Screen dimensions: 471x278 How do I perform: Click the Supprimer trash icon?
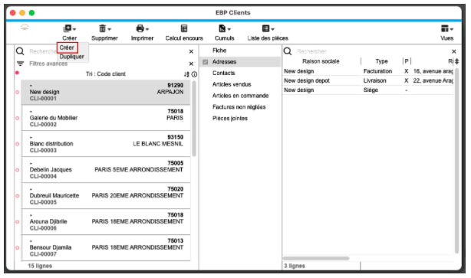tap(103, 28)
